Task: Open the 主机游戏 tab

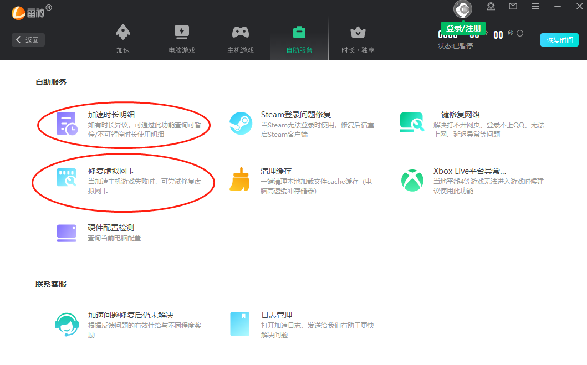Action: click(x=241, y=39)
